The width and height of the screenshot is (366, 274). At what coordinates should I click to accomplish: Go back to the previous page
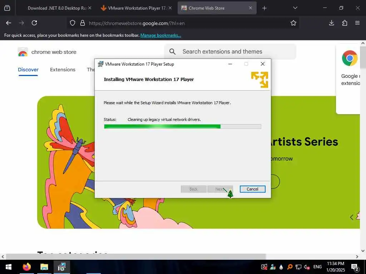pyautogui.click(x=9, y=23)
